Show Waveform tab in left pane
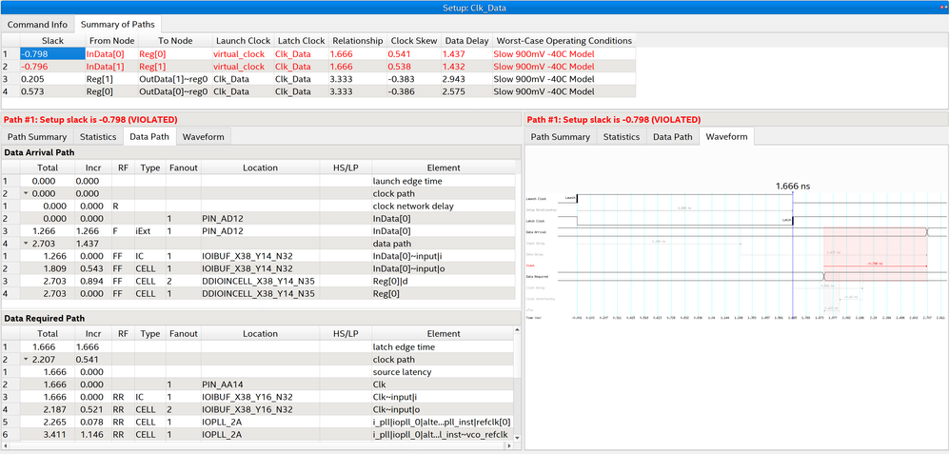This screenshot has height=454, width=950. pyautogui.click(x=204, y=137)
